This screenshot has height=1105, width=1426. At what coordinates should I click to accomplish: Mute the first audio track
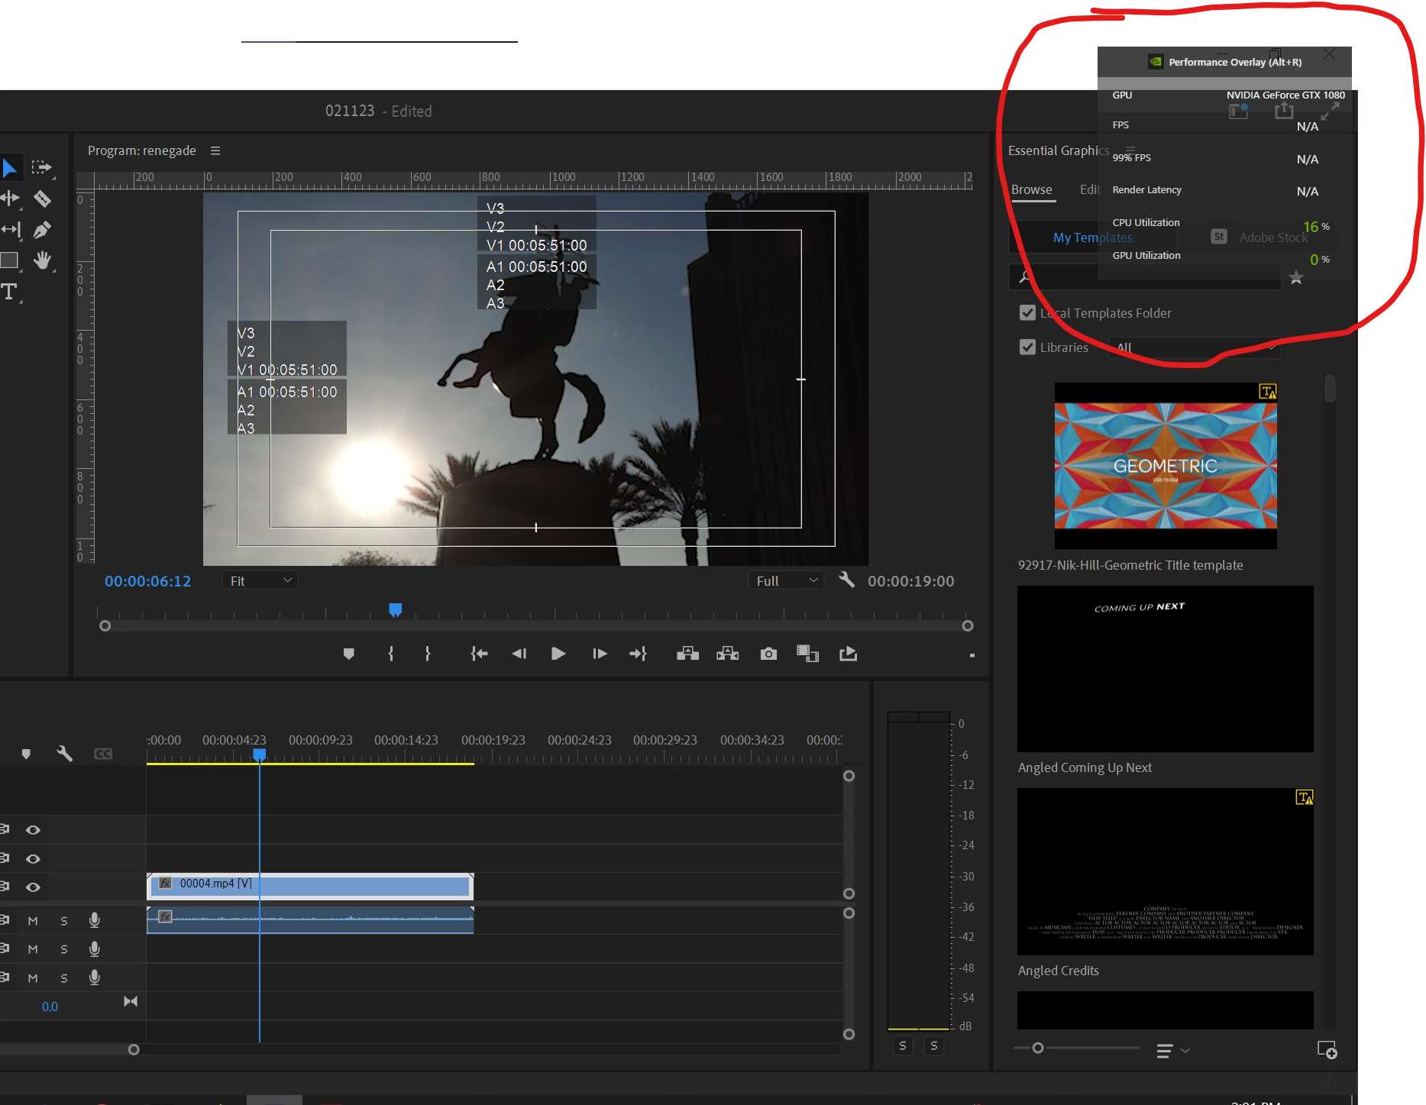pyautogui.click(x=33, y=921)
